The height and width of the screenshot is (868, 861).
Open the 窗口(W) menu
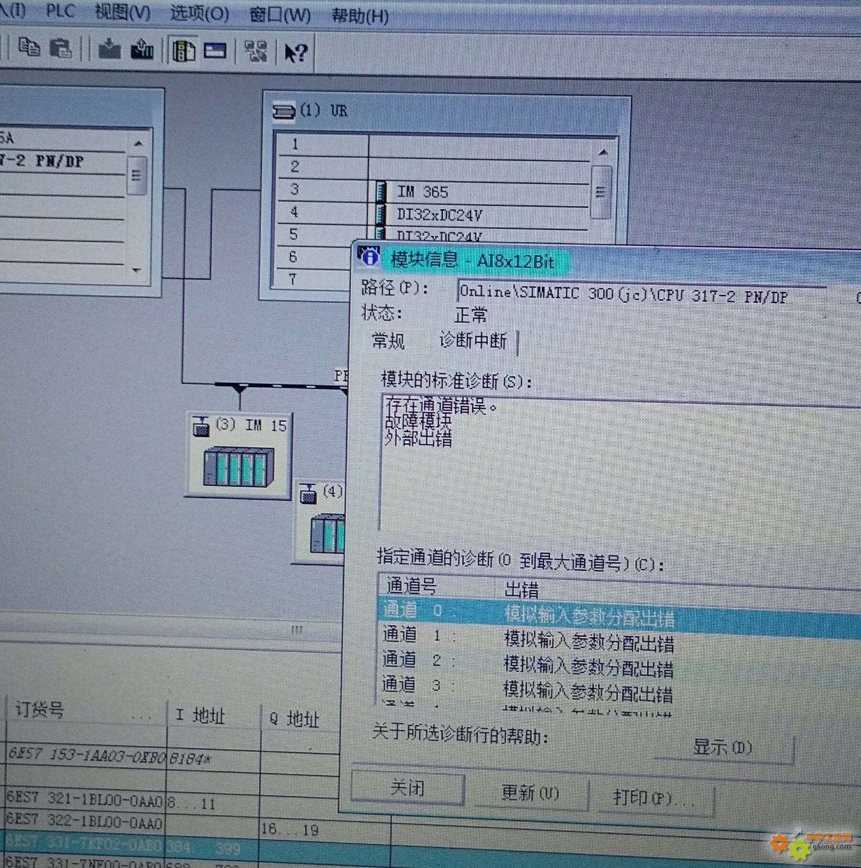pyautogui.click(x=280, y=15)
